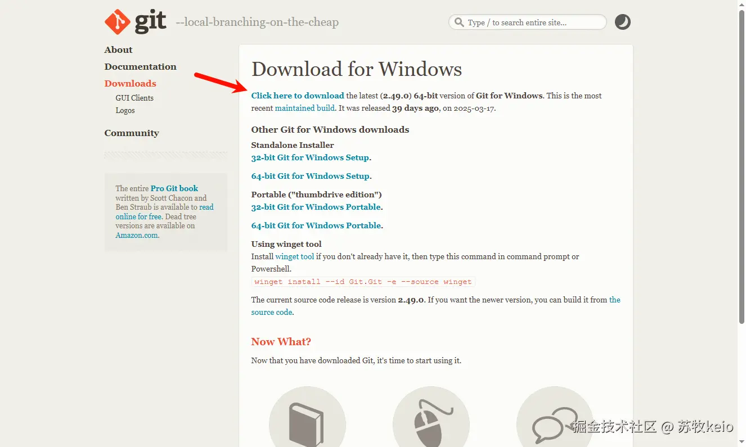This screenshot has width=746, height=447.
Task: Open the Documentation section
Action: [140, 67]
